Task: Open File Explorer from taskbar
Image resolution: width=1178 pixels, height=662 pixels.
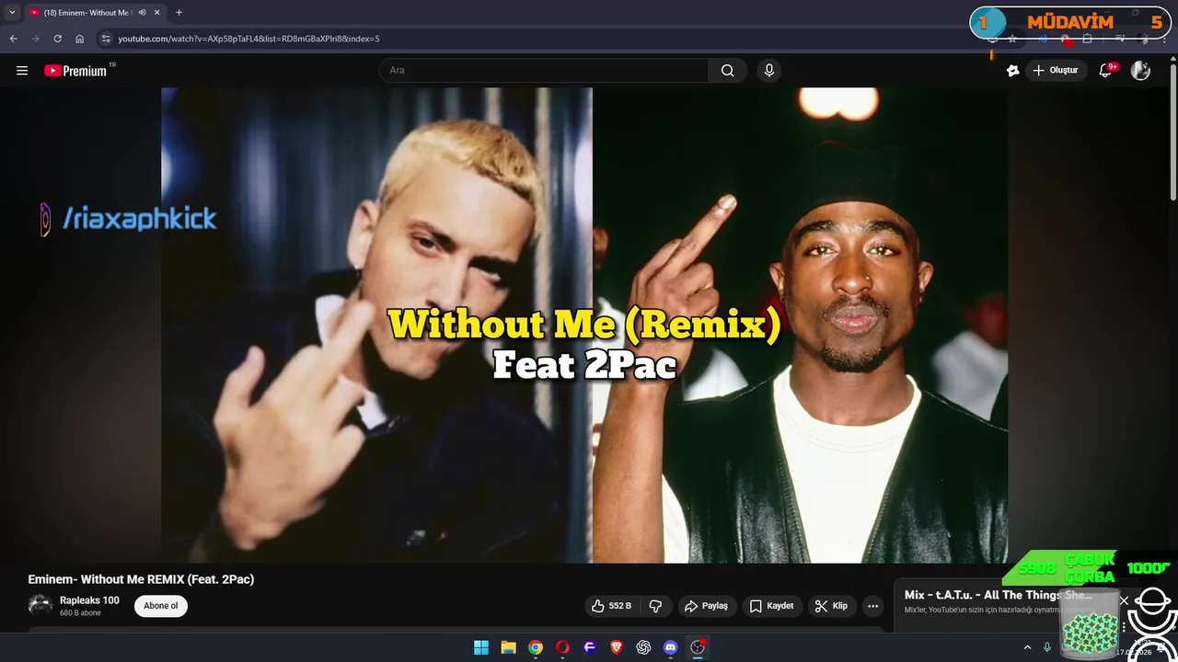Action: pyautogui.click(x=508, y=647)
